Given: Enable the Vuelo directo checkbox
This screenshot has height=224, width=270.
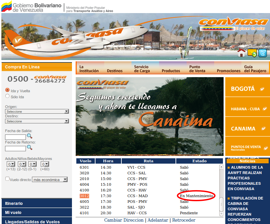Looking at the screenshot, I should tap(7, 179).
